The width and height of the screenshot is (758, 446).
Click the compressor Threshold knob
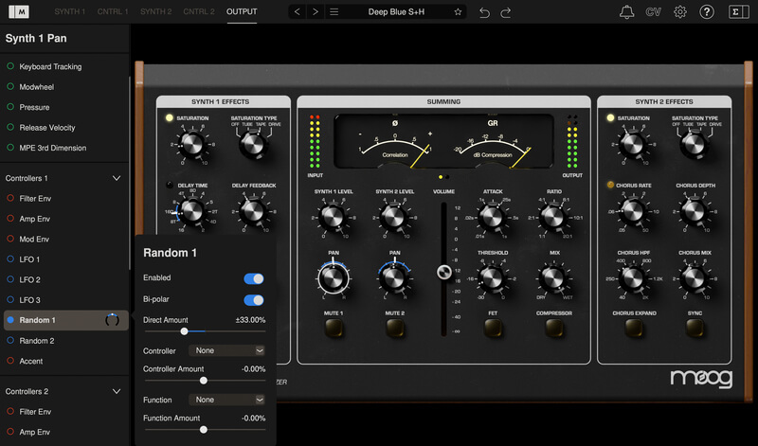[493, 278]
